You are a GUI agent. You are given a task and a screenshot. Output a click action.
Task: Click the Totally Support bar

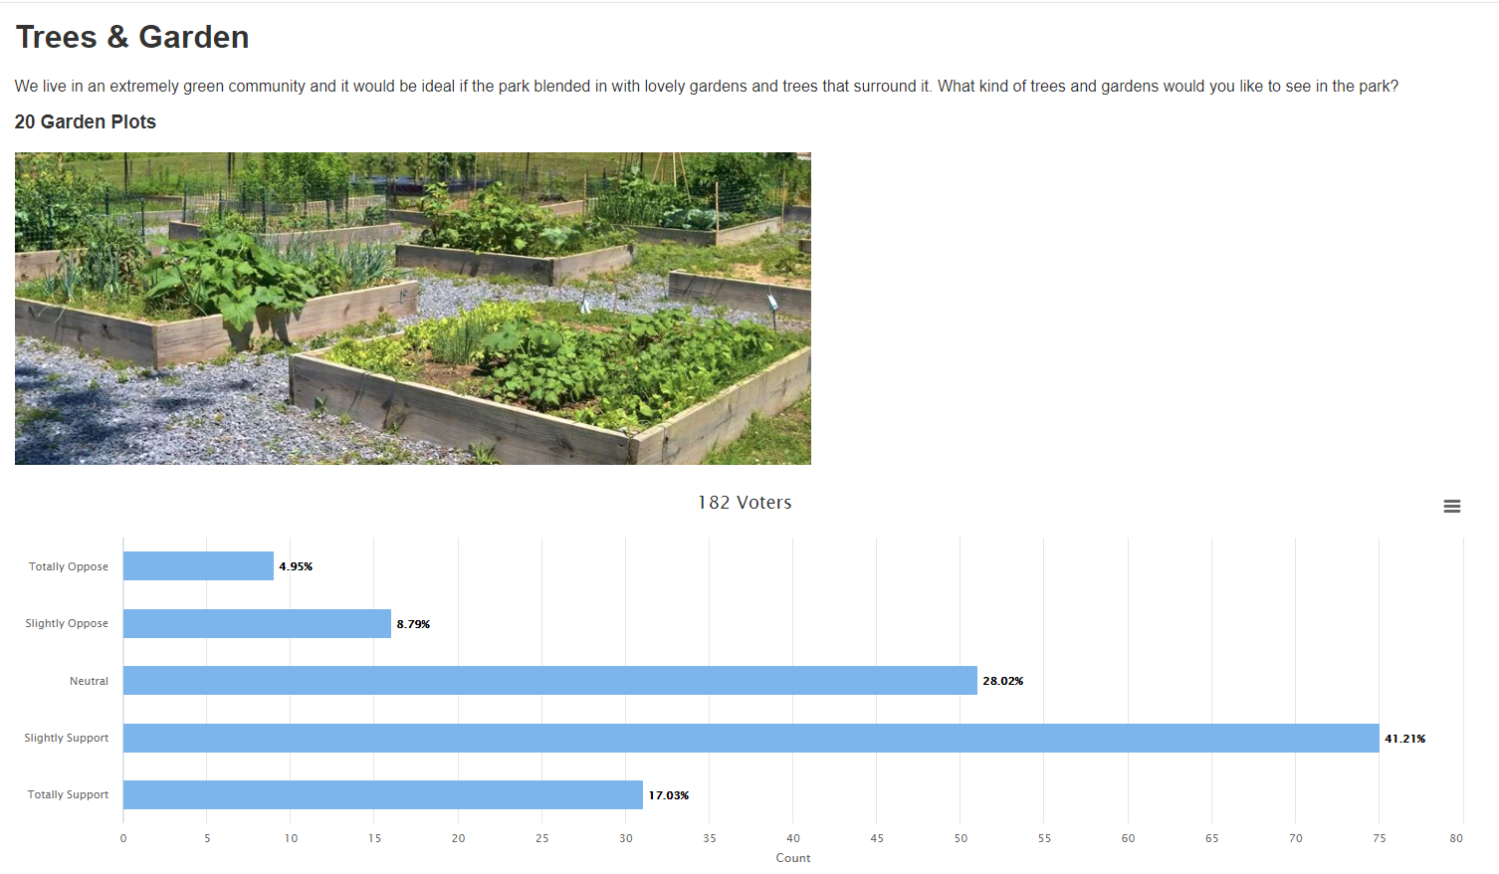(x=383, y=795)
